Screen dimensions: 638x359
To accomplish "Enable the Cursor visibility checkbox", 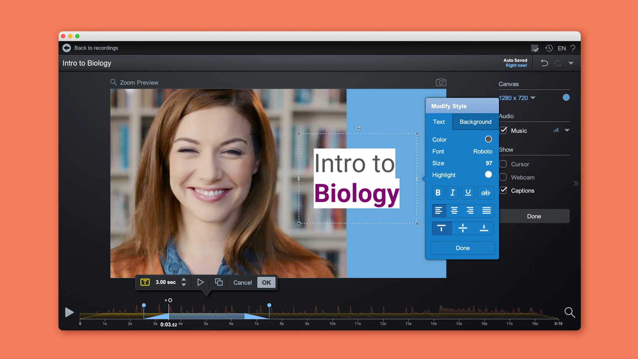I will 504,164.
